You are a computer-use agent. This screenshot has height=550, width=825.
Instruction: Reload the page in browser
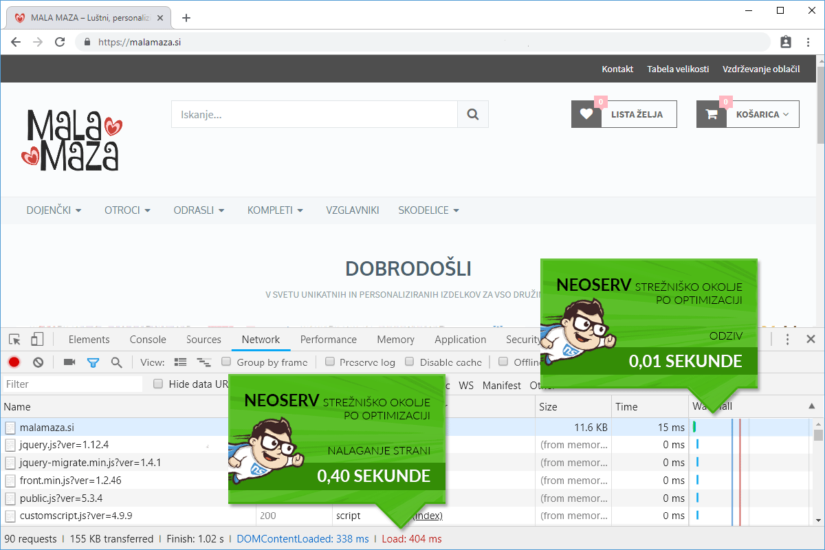[60, 42]
